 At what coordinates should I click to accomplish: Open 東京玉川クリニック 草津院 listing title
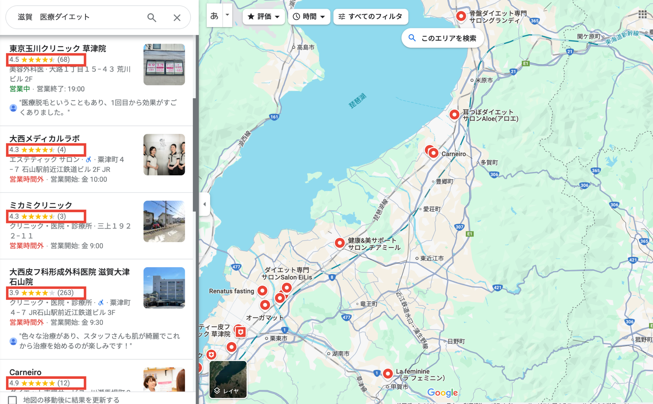(x=58, y=48)
